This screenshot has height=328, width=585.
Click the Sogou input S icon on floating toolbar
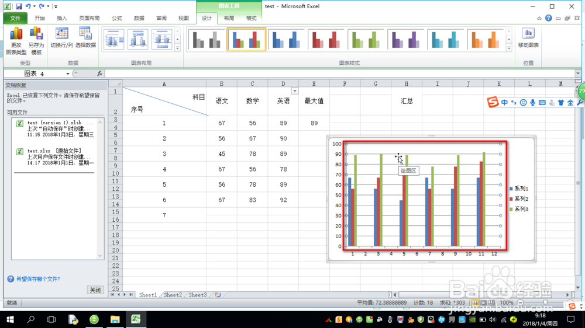493,102
